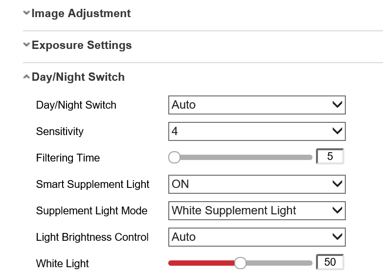
Task: Click the Image Adjustment chevron arrow
Action: coord(26,13)
